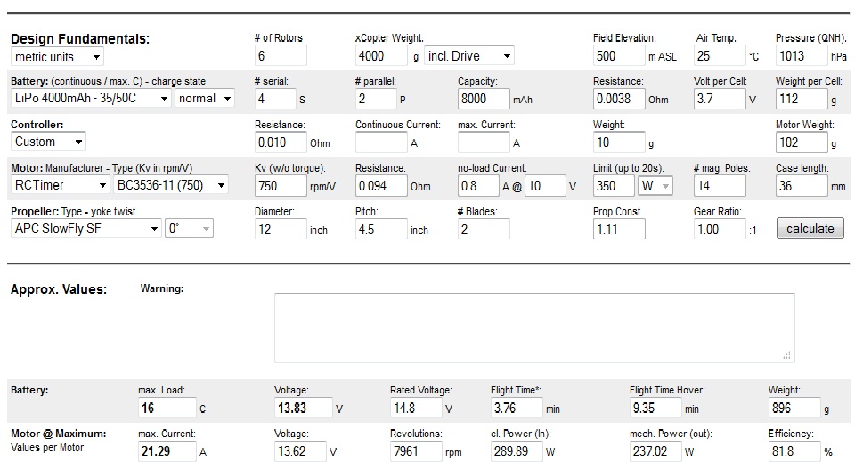The width and height of the screenshot is (863, 462).
Task: Select the motor manufacturer RCTimer dropdown
Action: [x=59, y=185]
